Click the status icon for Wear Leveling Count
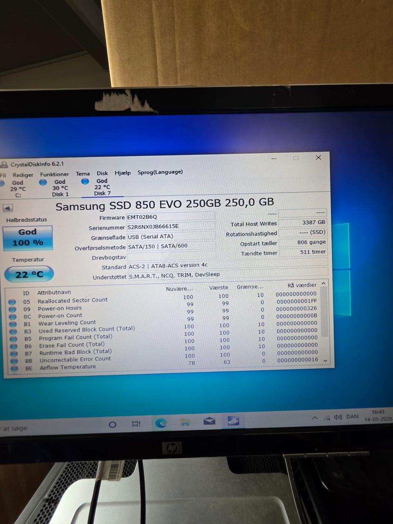This screenshot has width=393, height=524. (13, 324)
